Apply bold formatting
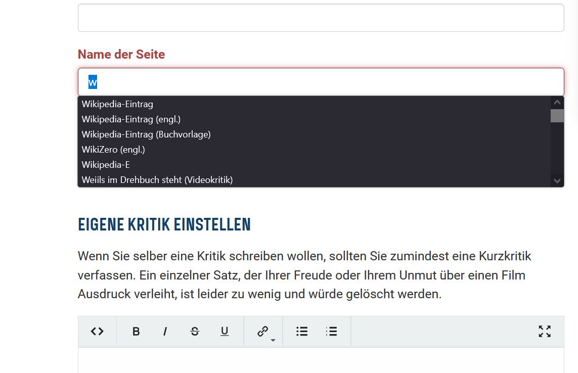The image size is (578, 373). click(136, 332)
